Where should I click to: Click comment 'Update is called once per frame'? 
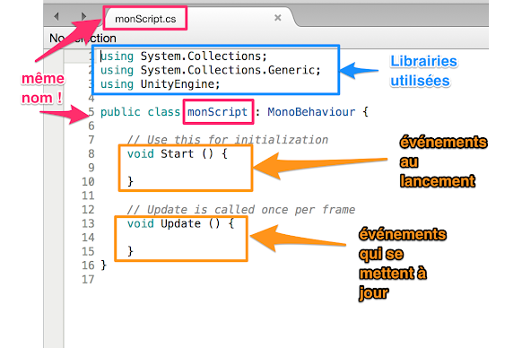click(240, 209)
